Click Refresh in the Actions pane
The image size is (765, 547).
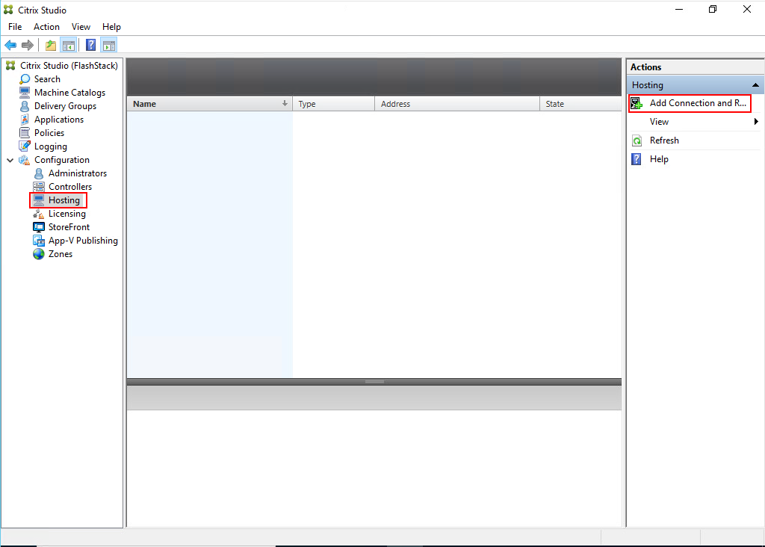(x=664, y=140)
